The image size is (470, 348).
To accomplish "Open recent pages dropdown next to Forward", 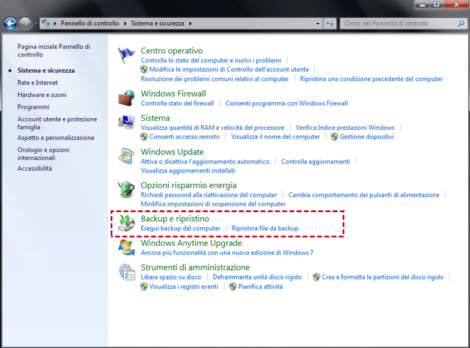I will 35,23.
